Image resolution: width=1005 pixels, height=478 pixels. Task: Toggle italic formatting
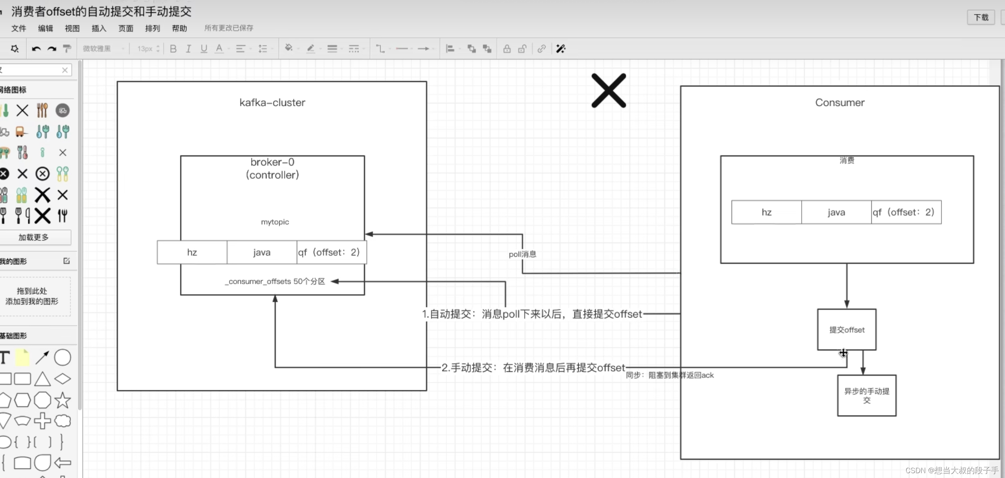pyautogui.click(x=188, y=49)
